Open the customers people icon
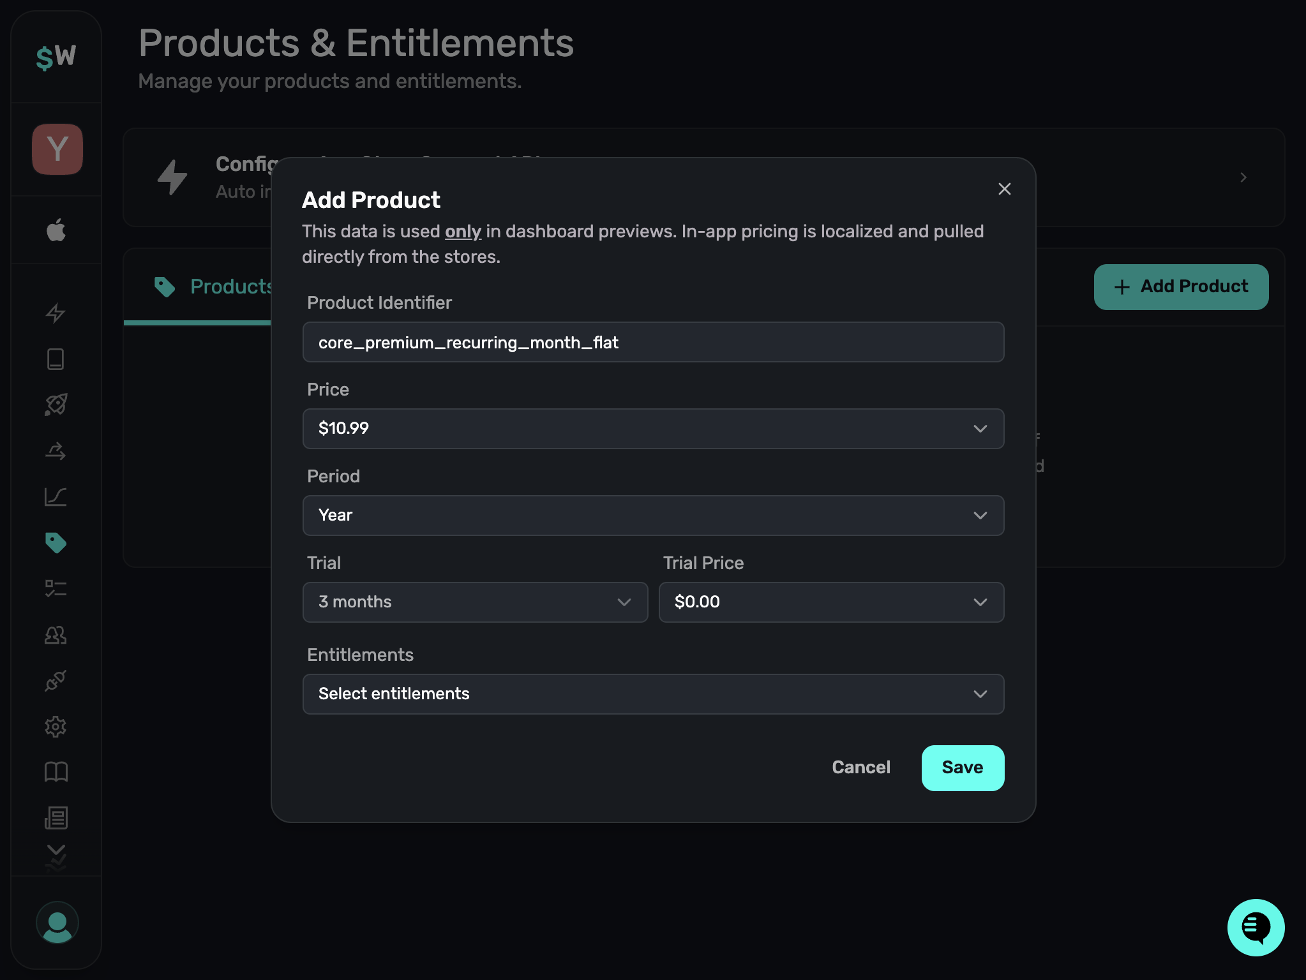This screenshot has height=980, width=1306. (56, 635)
